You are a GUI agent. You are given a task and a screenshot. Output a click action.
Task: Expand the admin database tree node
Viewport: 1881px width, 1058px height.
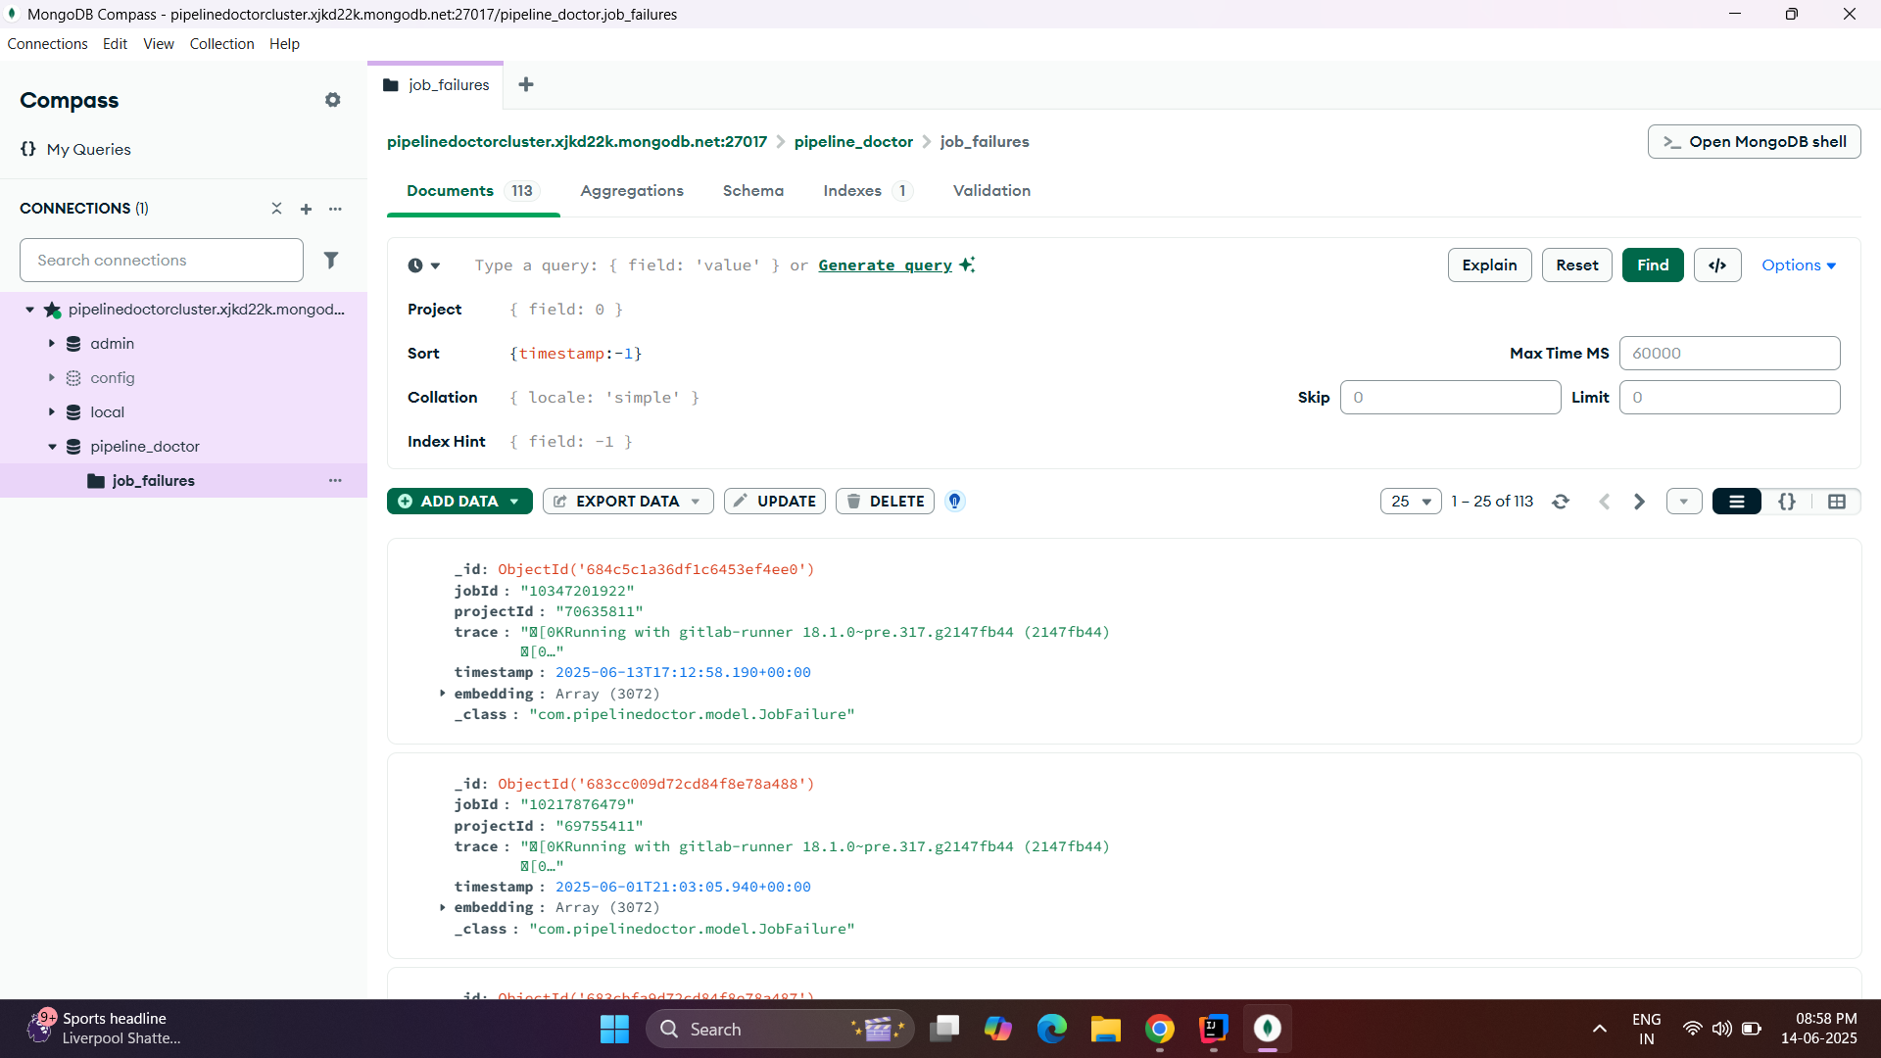52,344
